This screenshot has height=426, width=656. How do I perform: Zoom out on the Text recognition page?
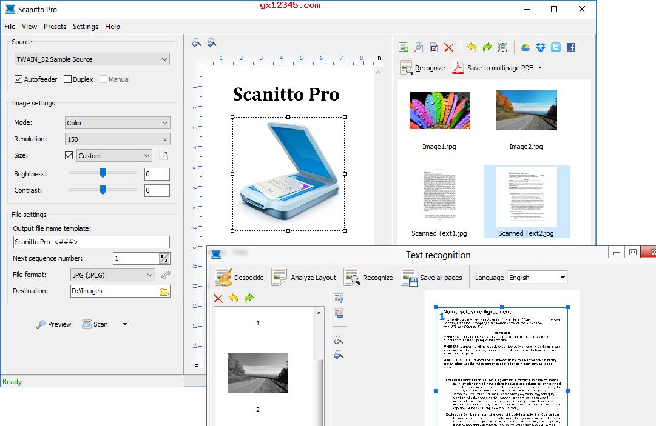339,354
